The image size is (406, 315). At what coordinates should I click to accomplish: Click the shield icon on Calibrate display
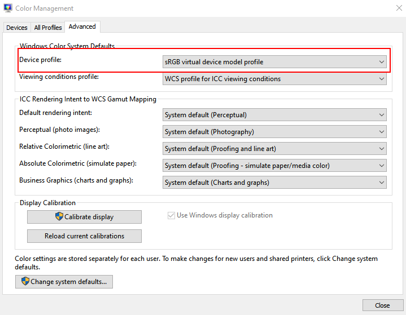point(59,216)
